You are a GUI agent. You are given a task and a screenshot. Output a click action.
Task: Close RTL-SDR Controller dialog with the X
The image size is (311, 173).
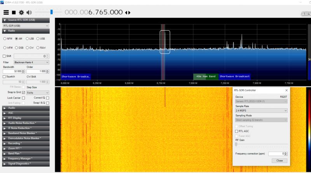pyautogui.click(x=287, y=90)
